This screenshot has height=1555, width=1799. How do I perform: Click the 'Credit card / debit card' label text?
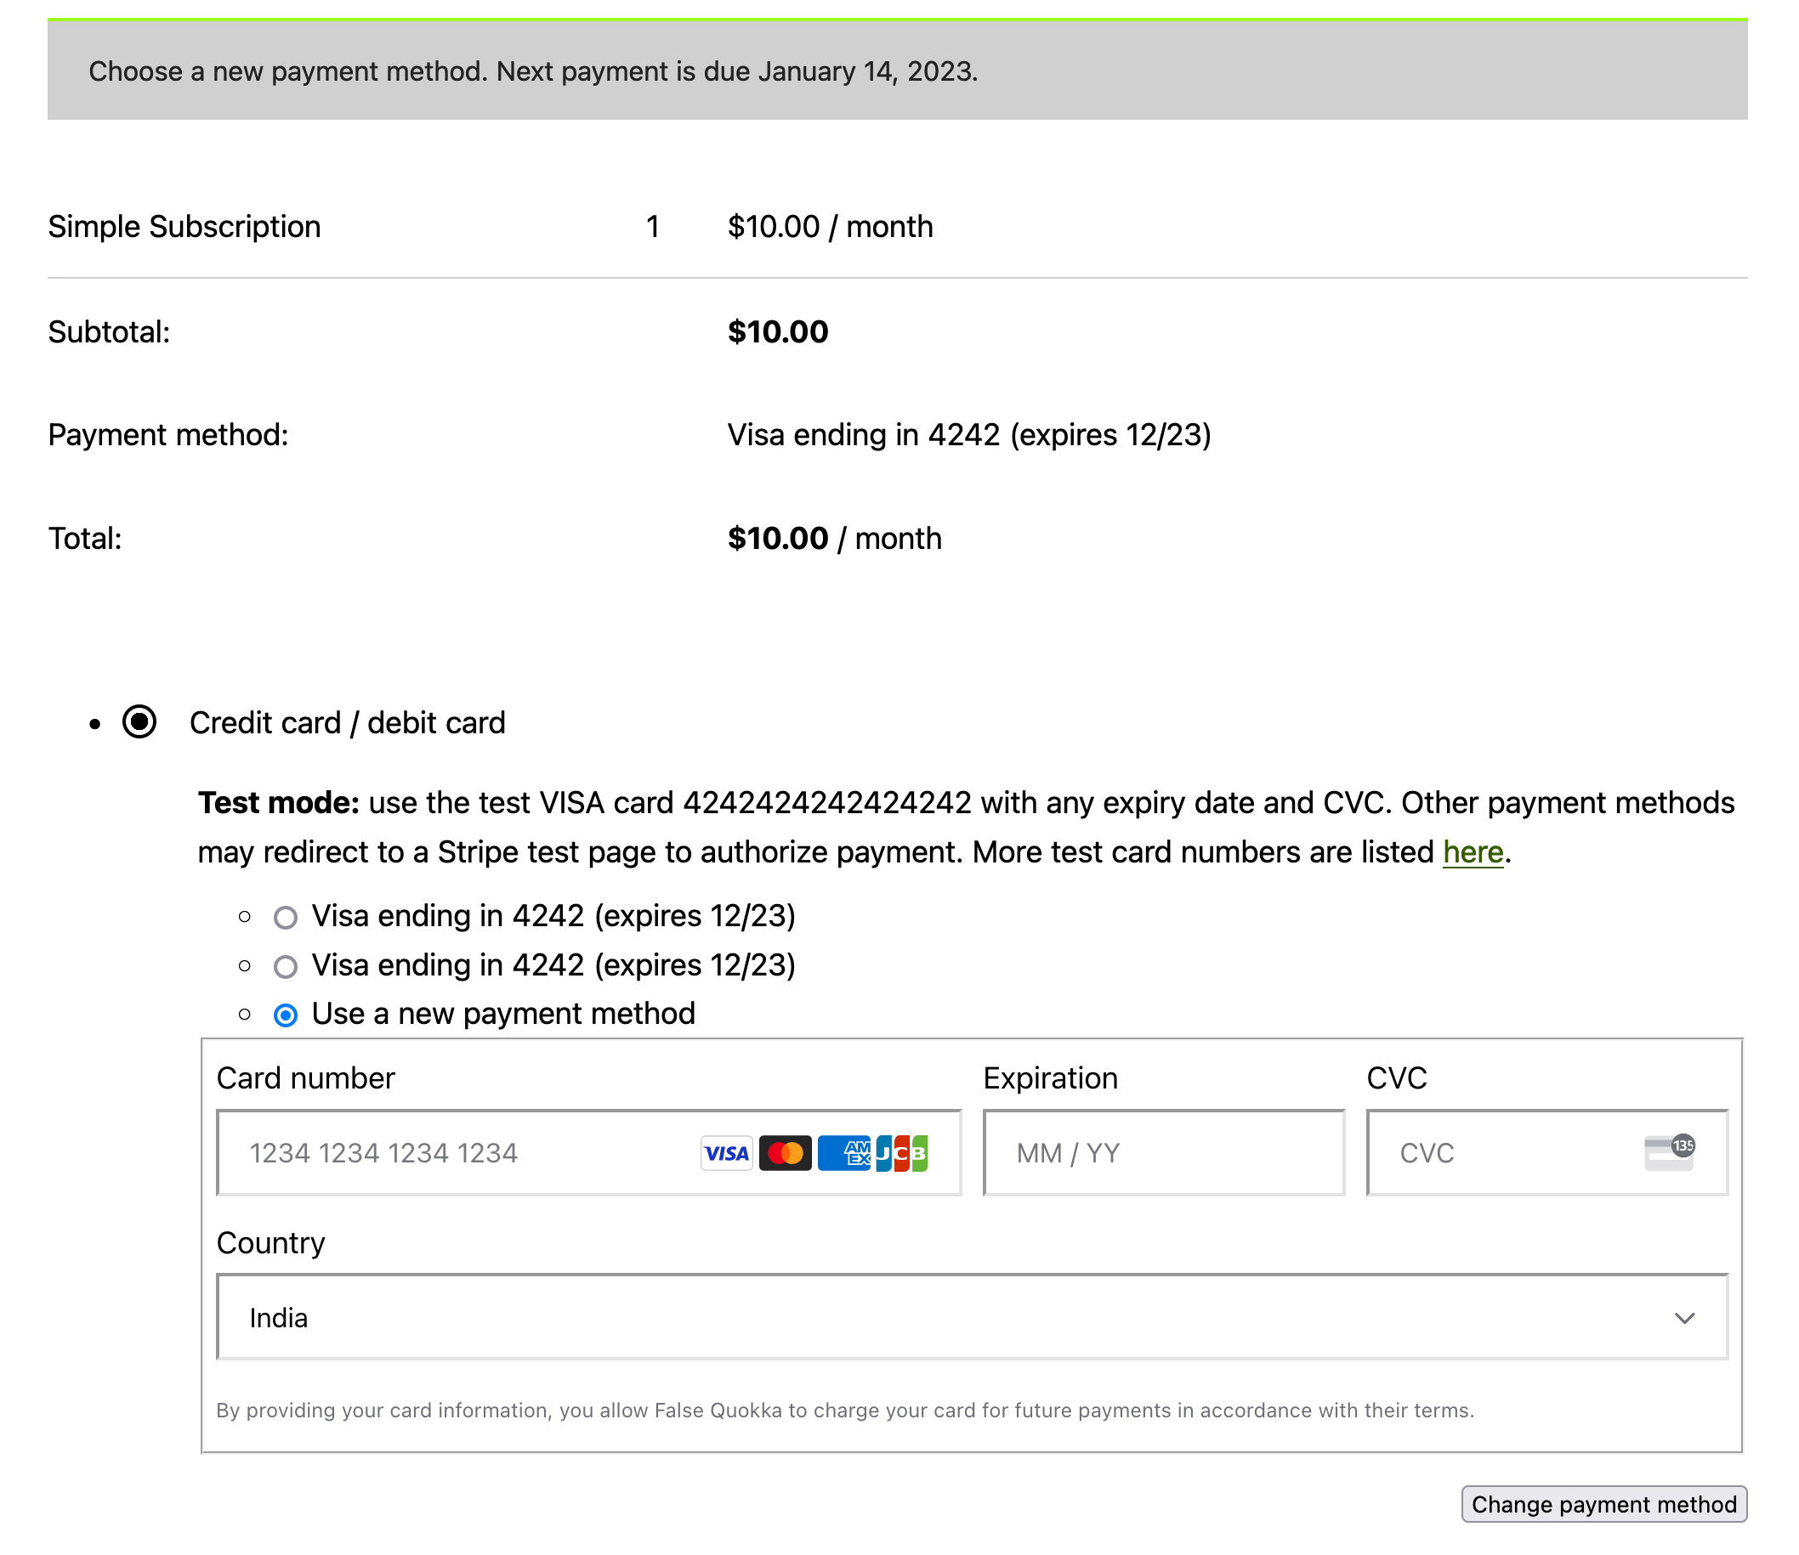click(347, 723)
